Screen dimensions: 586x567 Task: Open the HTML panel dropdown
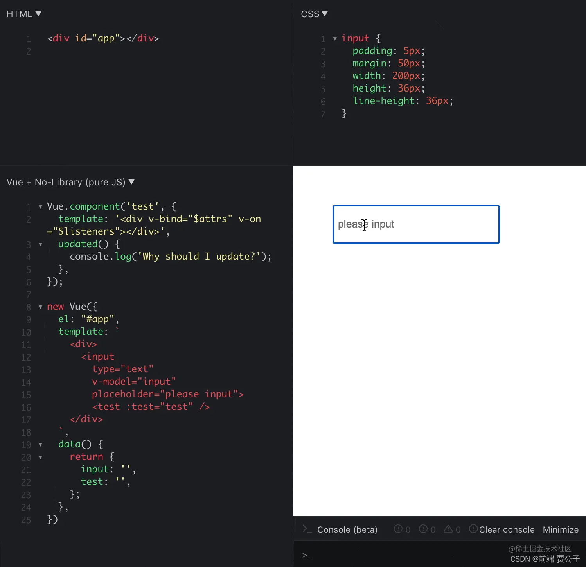(x=38, y=14)
